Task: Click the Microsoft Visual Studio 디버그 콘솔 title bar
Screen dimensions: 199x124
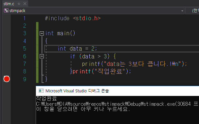Action: [x=118, y=91]
